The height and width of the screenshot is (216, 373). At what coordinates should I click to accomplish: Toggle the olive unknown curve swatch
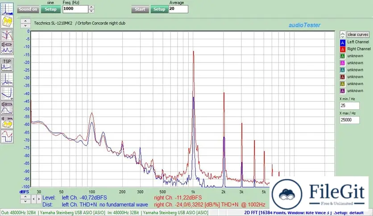click(343, 84)
